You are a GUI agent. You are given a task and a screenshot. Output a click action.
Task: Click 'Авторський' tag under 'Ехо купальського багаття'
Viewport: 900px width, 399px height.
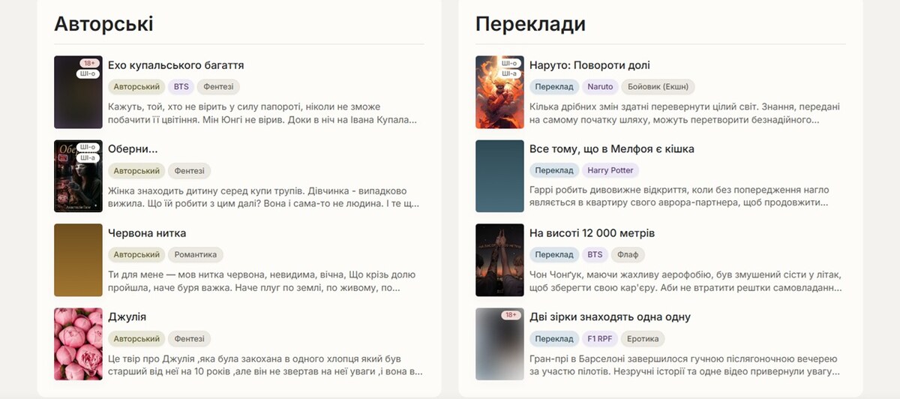point(136,87)
